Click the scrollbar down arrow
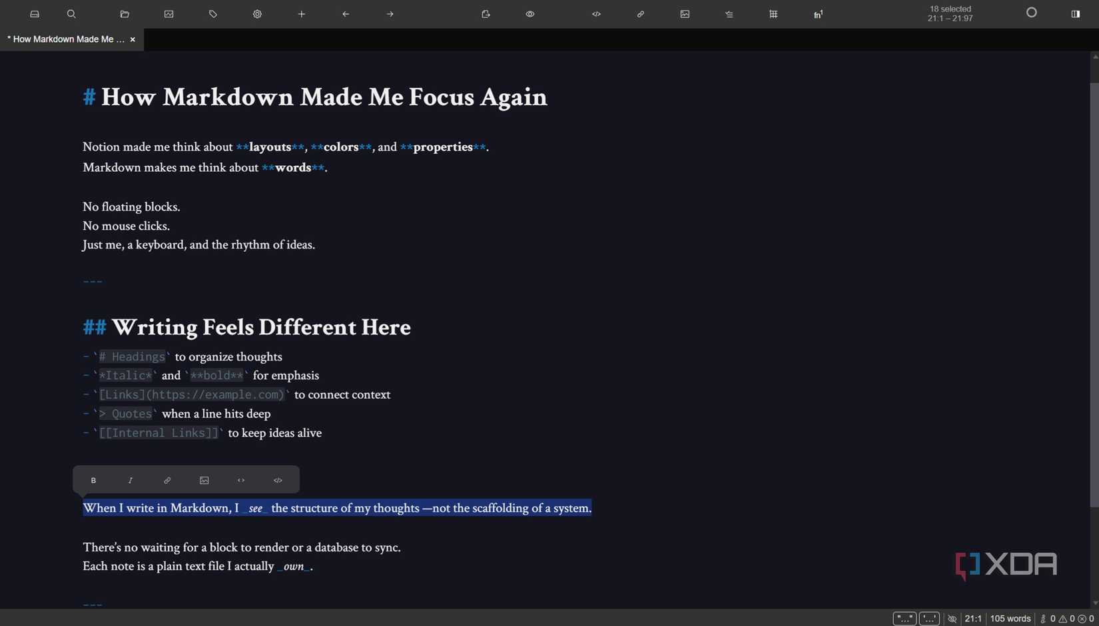Screen dimensions: 1099x626 [x=1094, y=603]
